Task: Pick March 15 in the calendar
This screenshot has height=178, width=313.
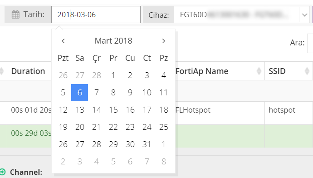Action: click(x=113, y=110)
